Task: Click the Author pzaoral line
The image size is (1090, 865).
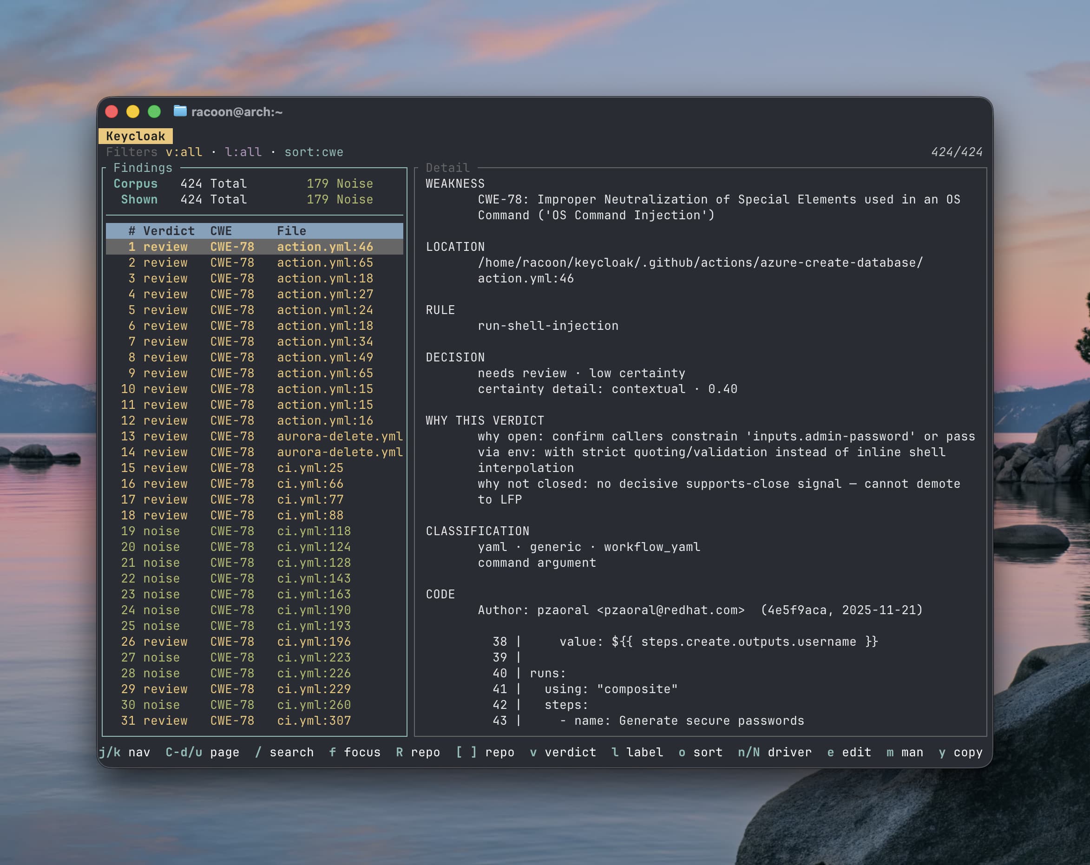Action: [700, 610]
